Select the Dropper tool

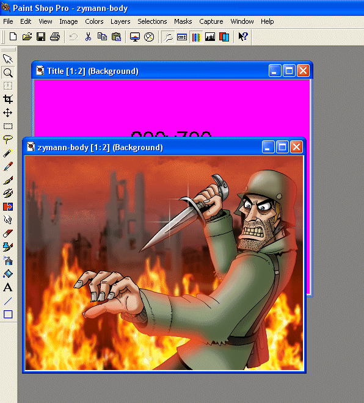click(8, 166)
